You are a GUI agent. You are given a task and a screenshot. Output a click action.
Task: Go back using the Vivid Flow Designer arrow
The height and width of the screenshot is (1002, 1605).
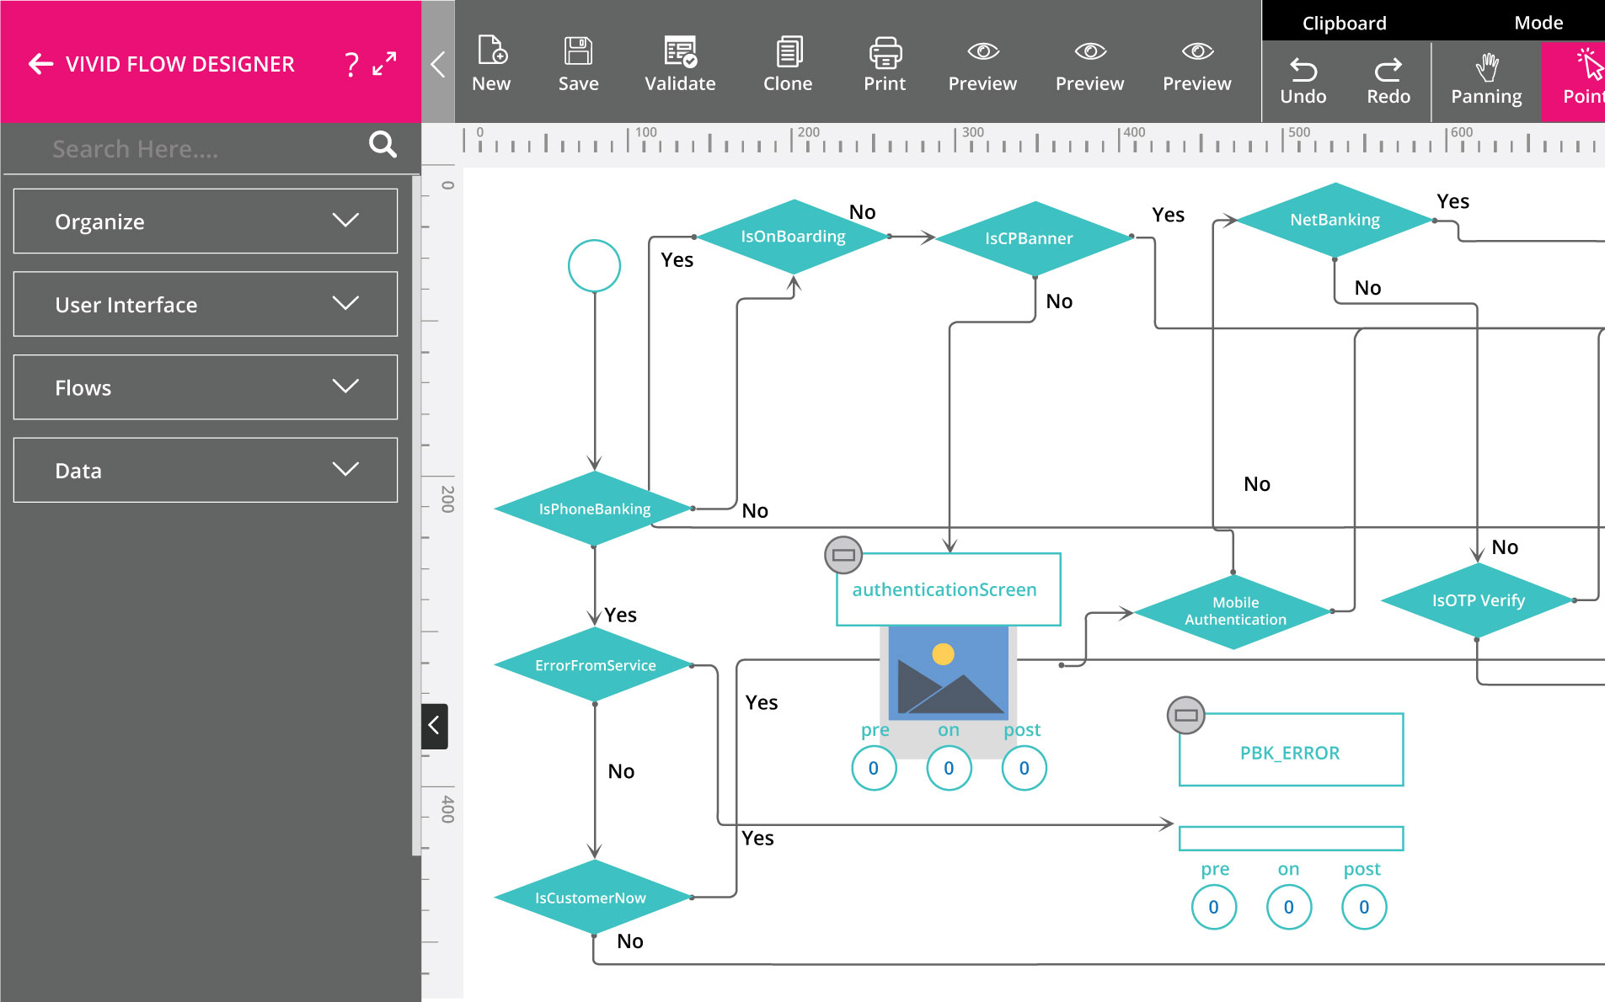(40, 64)
